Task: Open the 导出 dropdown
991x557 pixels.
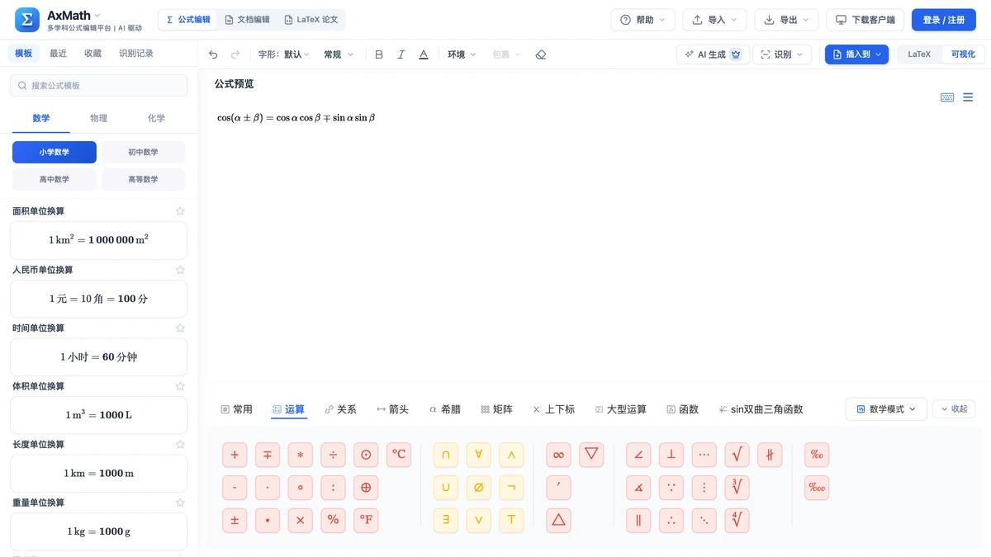Action: pyautogui.click(x=786, y=20)
